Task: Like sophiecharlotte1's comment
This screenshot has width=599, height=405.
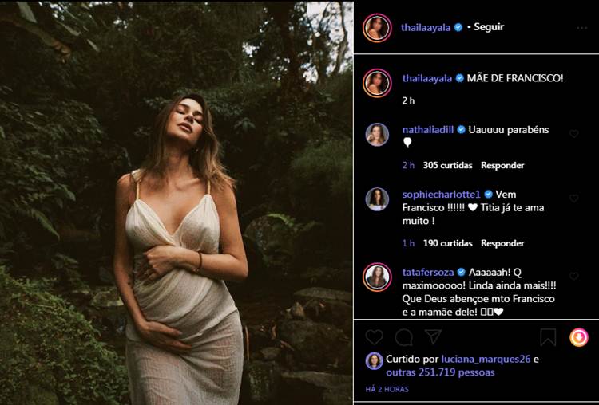Action: tap(573, 198)
